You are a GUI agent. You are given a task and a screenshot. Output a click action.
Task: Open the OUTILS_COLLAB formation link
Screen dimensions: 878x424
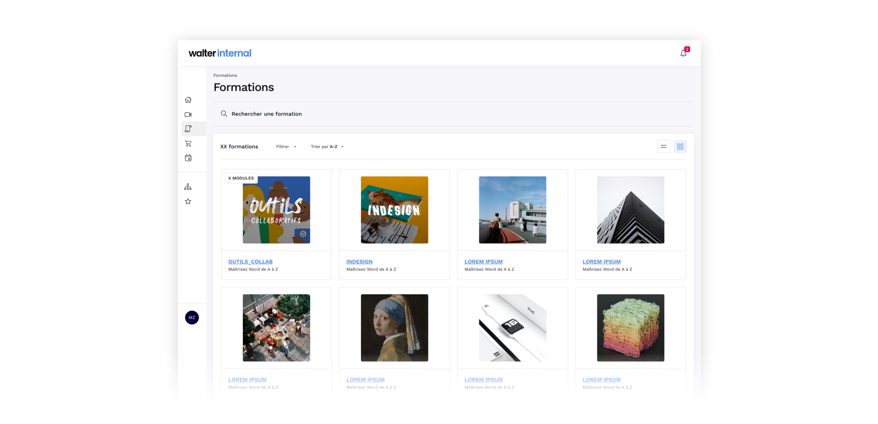[x=250, y=262]
